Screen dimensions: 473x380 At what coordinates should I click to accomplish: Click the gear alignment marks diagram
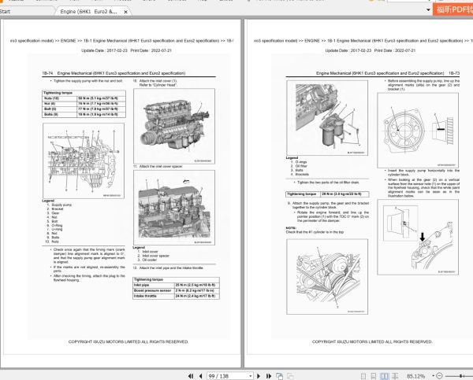(x=418, y=130)
